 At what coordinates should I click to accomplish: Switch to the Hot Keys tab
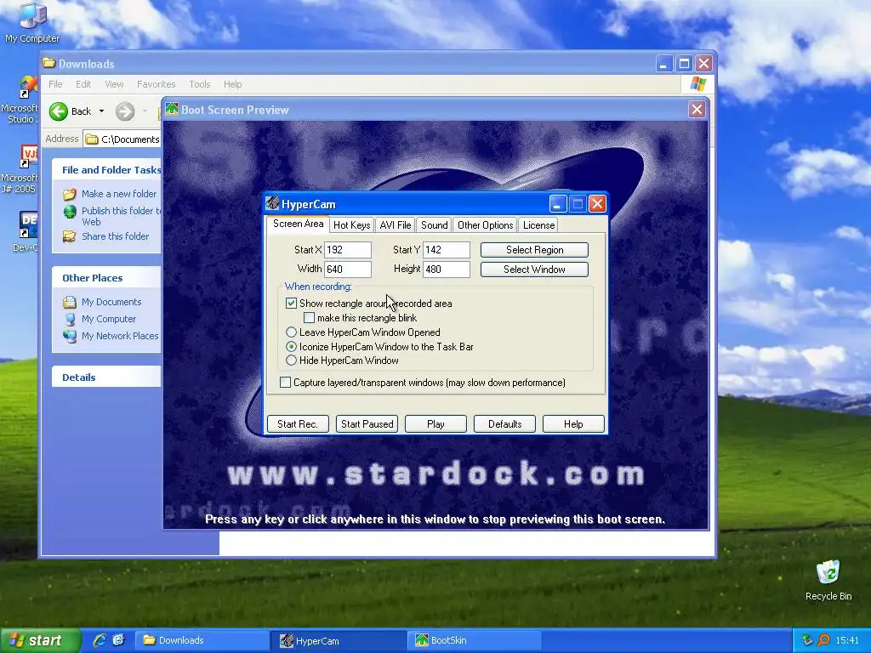pyautogui.click(x=351, y=224)
